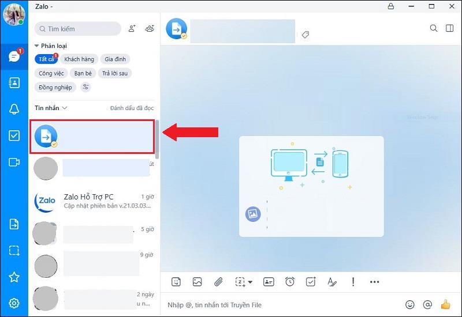This screenshot has height=317, width=462.
Task: Search messages in this conversation
Action: [434, 28]
